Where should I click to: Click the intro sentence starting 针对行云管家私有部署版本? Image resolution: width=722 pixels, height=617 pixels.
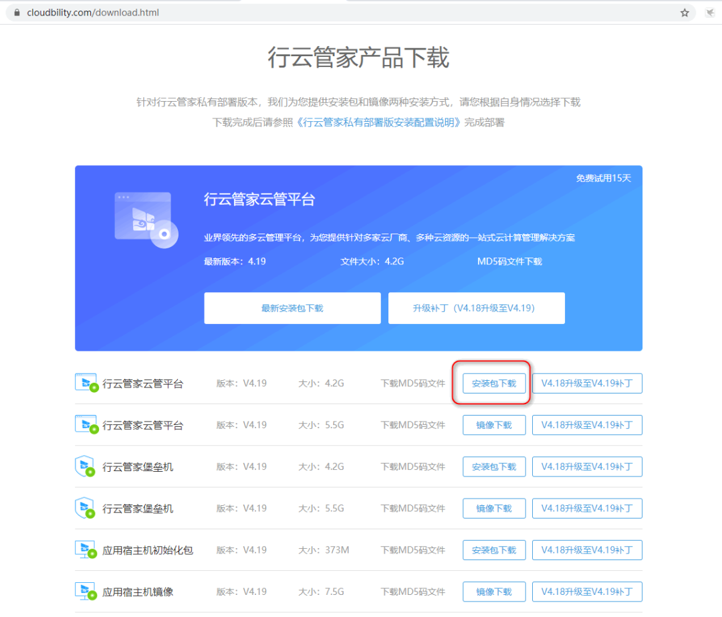coord(358,102)
